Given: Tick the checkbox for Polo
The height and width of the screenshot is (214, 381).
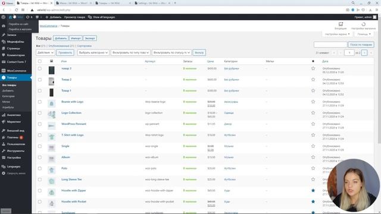Looking at the screenshot, I should (40, 169).
